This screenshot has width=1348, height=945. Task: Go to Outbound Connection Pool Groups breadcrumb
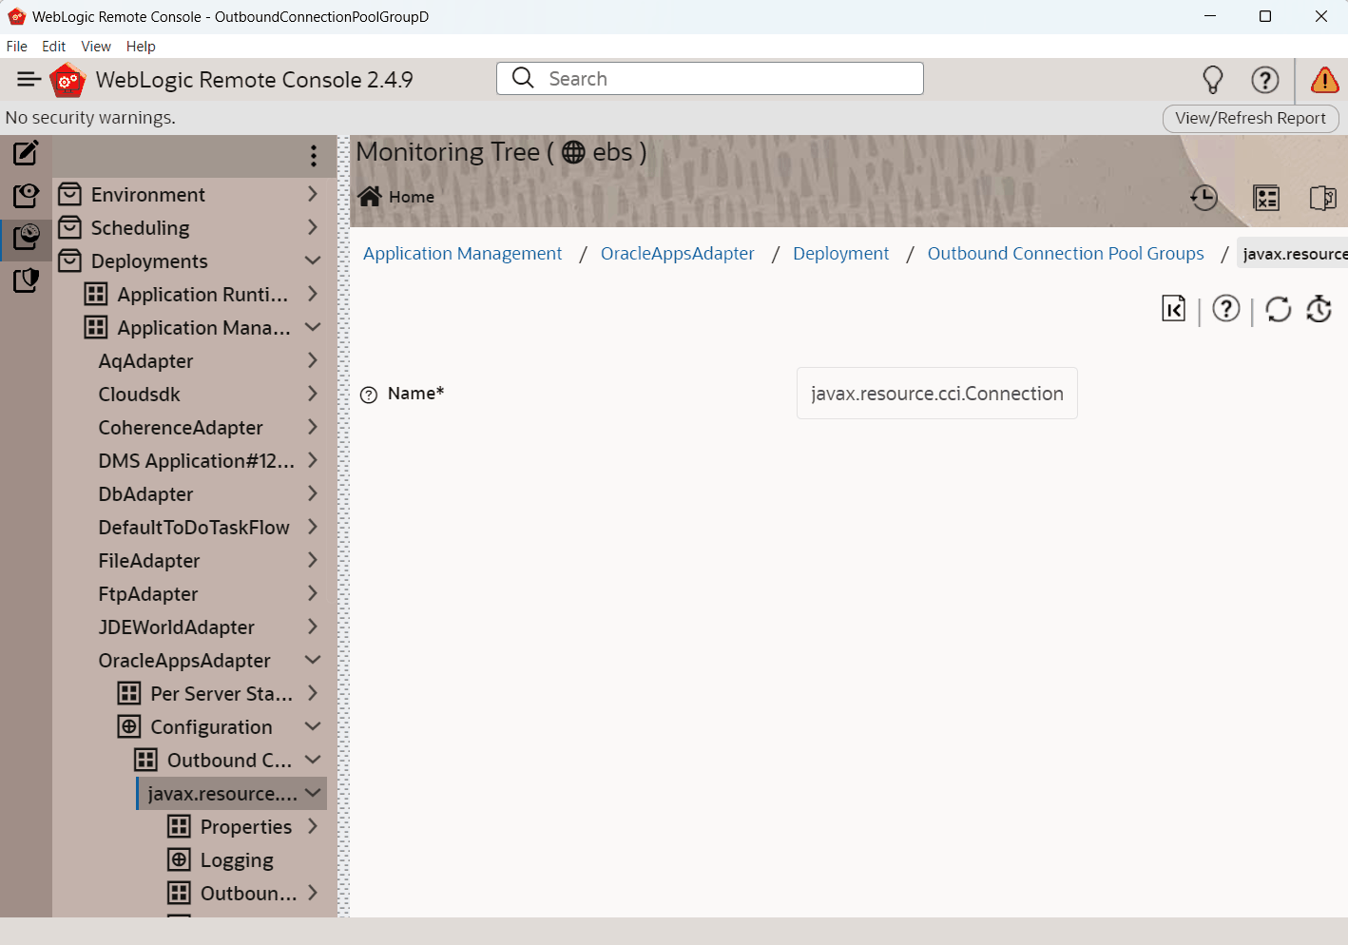(x=1066, y=254)
